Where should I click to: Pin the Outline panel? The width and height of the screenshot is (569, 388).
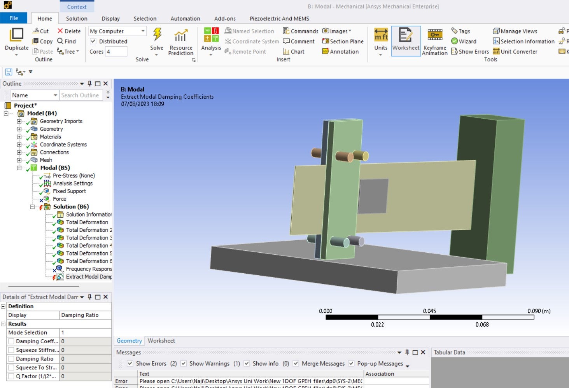90,84
